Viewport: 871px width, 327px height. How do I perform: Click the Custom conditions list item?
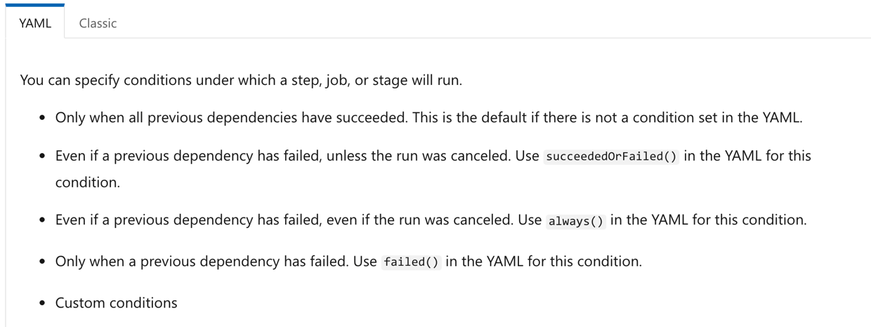(117, 303)
